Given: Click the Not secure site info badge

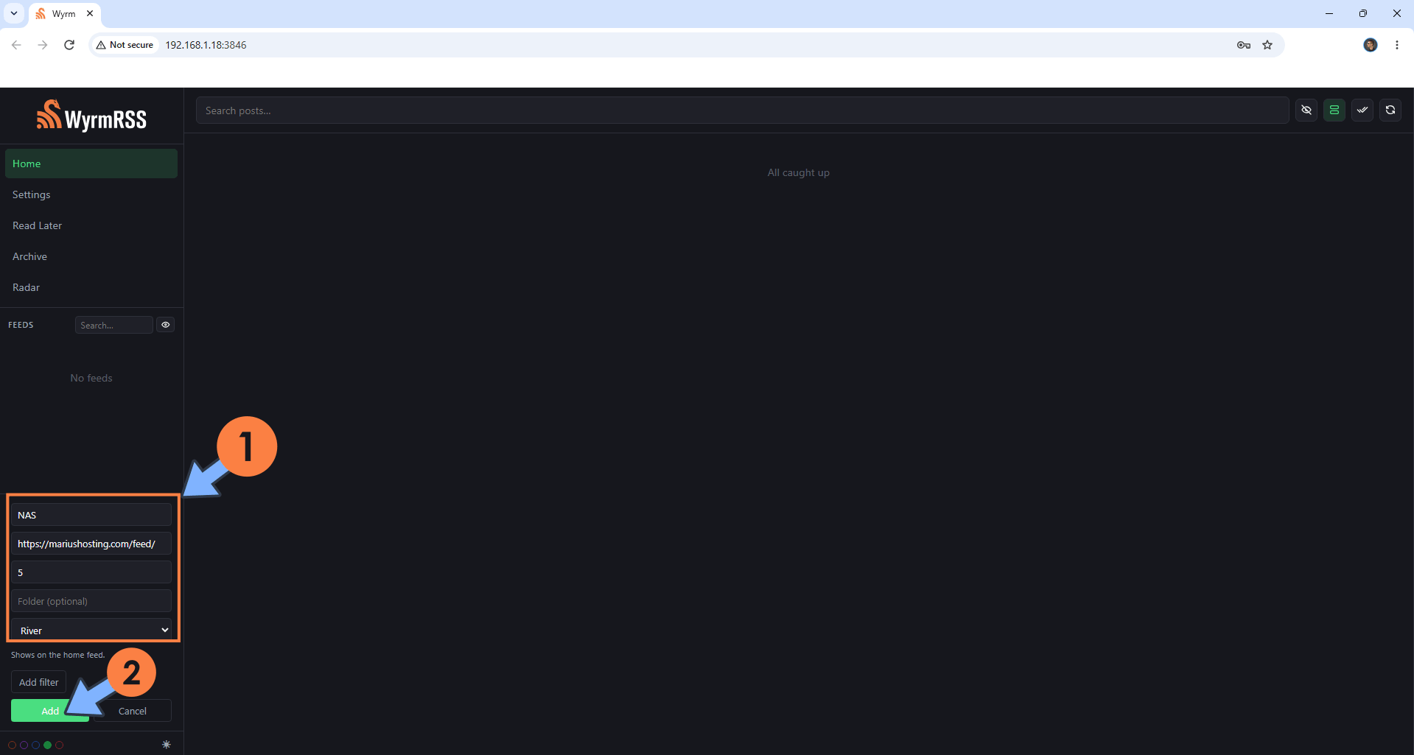Looking at the screenshot, I should (125, 45).
